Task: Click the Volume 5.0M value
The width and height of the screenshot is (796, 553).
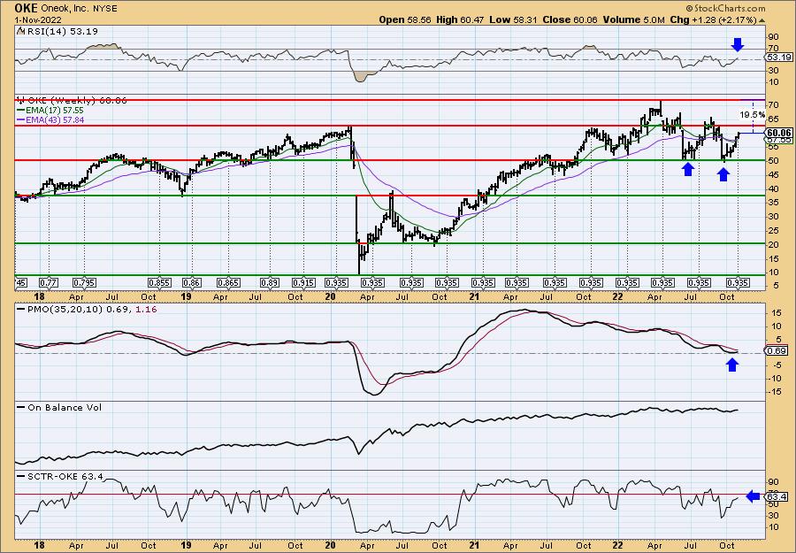Action: 633,19
